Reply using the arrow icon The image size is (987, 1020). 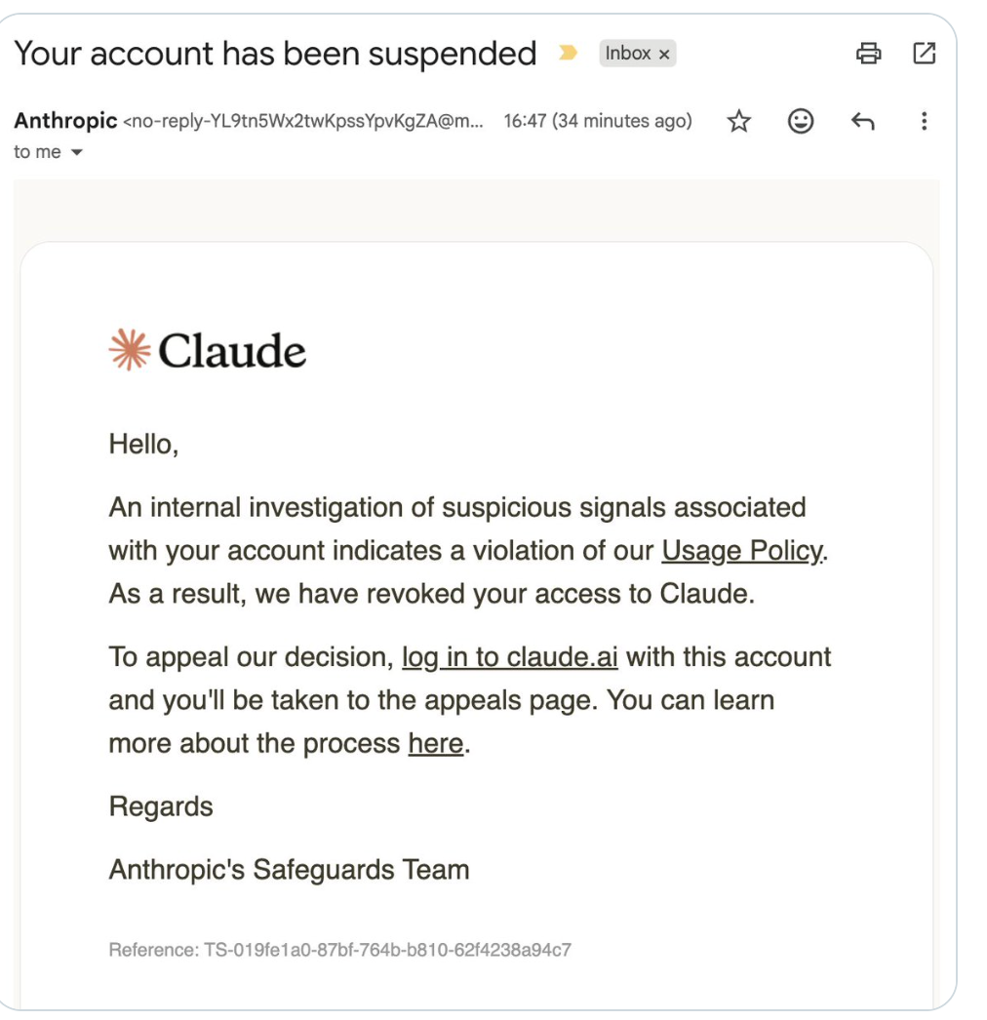tap(862, 121)
